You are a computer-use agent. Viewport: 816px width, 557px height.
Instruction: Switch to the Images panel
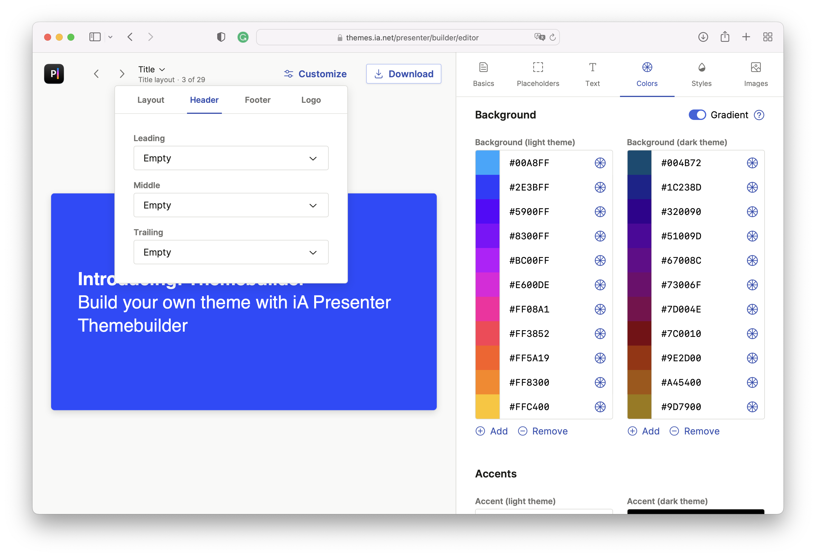point(755,73)
